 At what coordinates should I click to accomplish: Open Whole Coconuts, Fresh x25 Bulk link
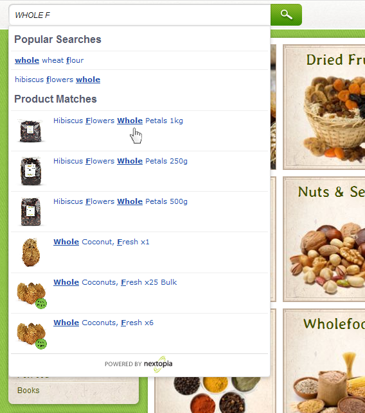point(115,282)
